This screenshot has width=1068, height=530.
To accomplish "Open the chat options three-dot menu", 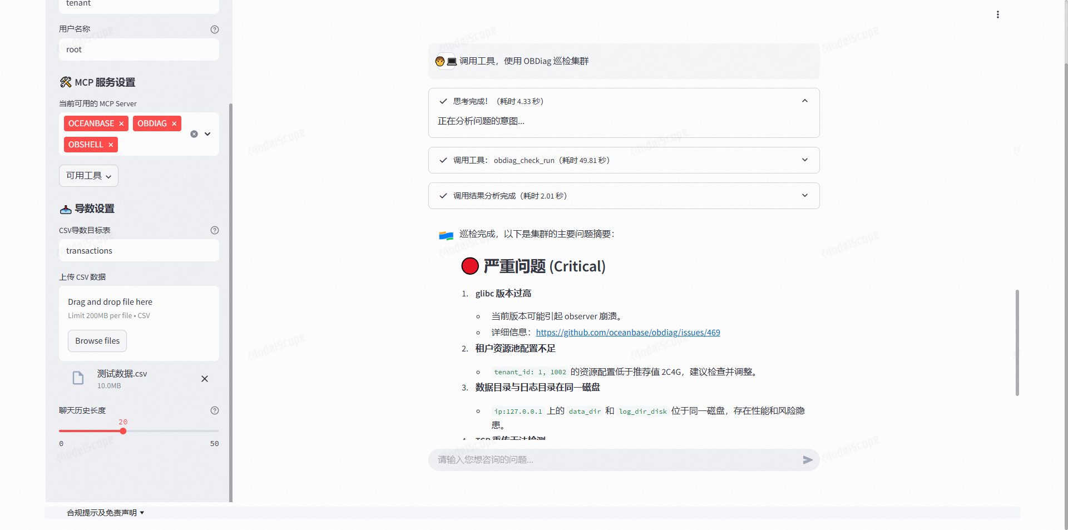I will tap(997, 14).
